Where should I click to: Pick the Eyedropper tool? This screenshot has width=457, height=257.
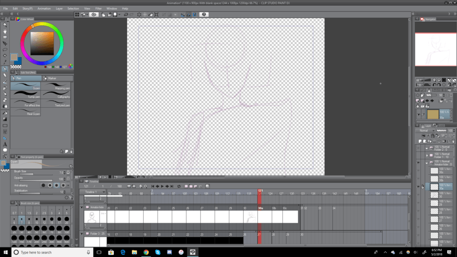[x=5, y=62]
